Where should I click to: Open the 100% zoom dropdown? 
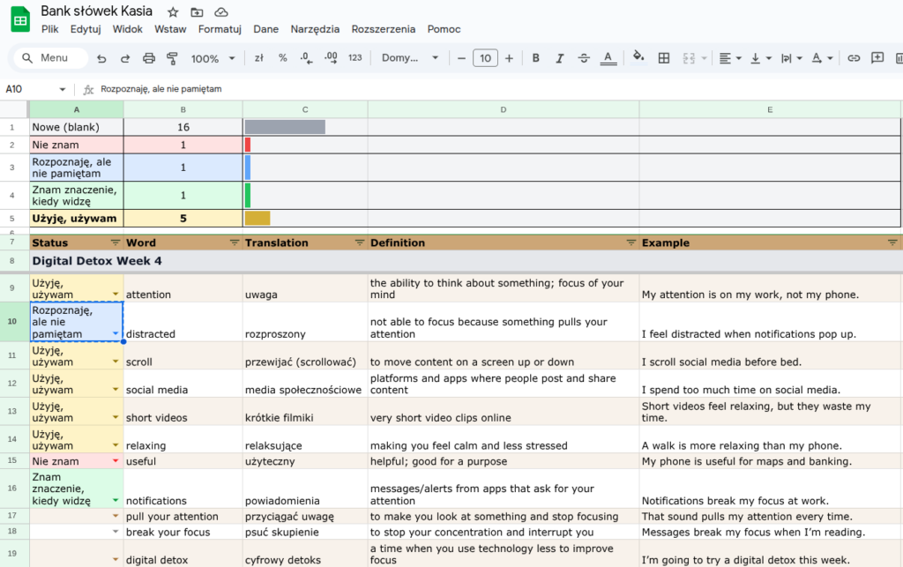click(x=213, y=58)
